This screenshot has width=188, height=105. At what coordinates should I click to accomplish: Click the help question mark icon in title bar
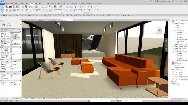173,1
